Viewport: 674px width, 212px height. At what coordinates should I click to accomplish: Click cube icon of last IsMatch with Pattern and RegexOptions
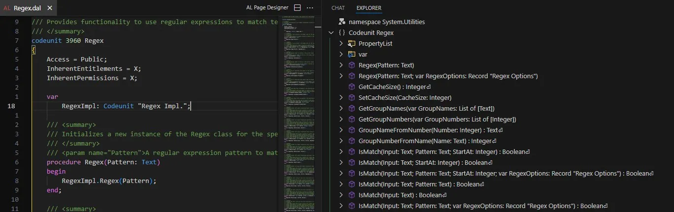[351, 206]
